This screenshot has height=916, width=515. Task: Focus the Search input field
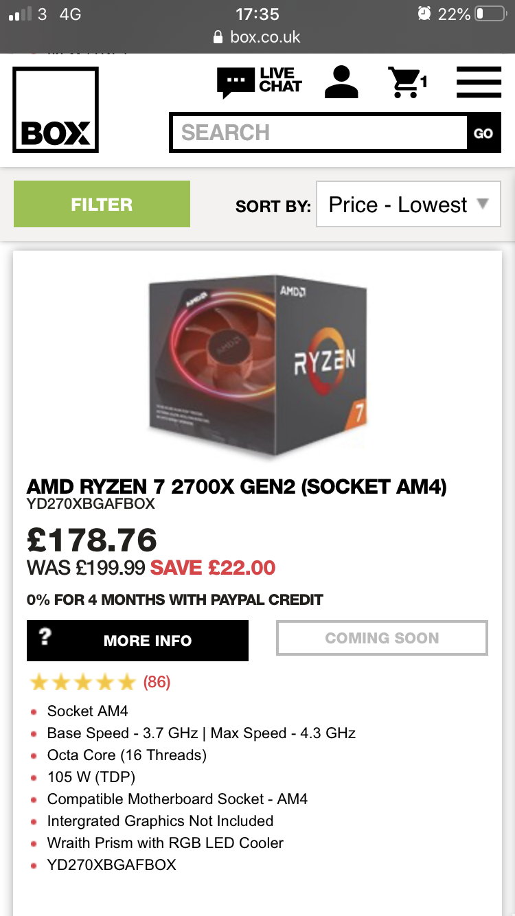pyautogui.click(x=319, y=133)
